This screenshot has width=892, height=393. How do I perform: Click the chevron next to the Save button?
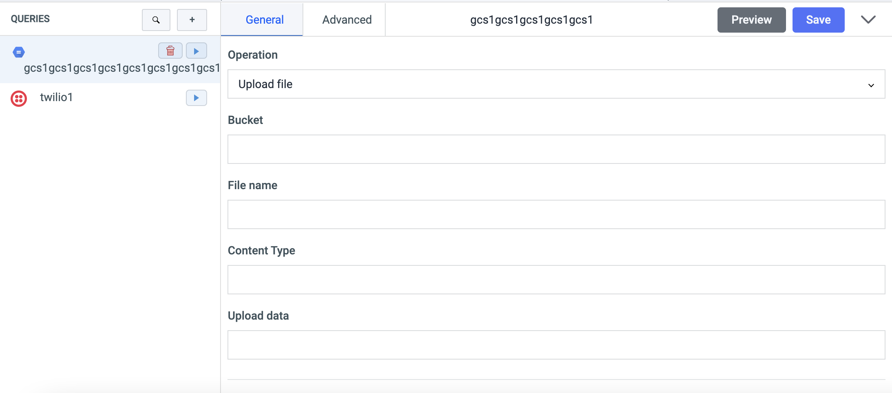[868, 19]
